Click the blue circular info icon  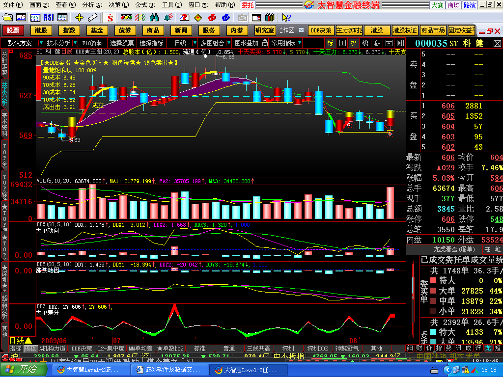[x=226, y=17]
